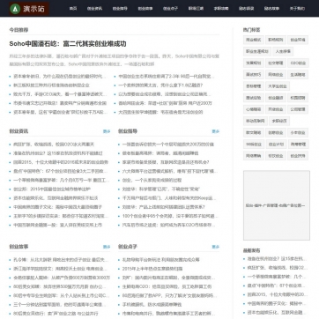Open the article starting with 大四男生

coord(160,112)
